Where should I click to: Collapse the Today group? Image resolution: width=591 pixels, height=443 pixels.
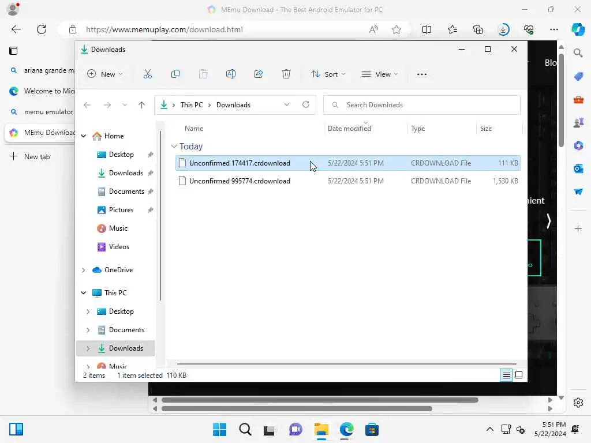[x=174, y=146]
